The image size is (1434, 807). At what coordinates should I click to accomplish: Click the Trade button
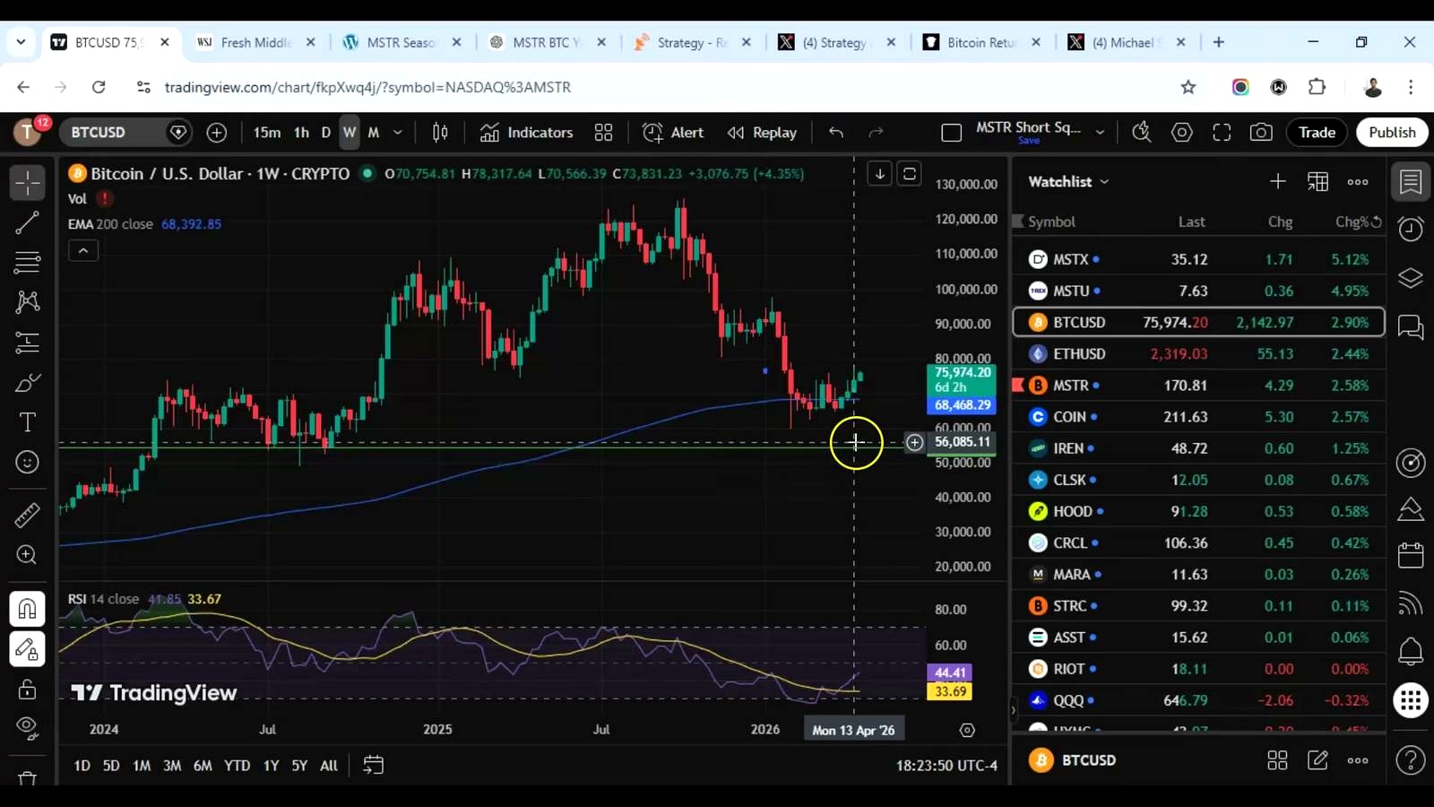(1317, 133)
